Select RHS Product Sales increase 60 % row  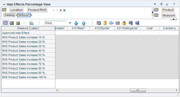coord(28,59)
